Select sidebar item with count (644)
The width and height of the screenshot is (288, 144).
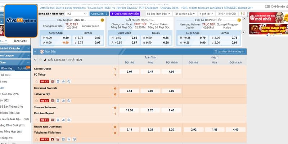pos(4,82)
